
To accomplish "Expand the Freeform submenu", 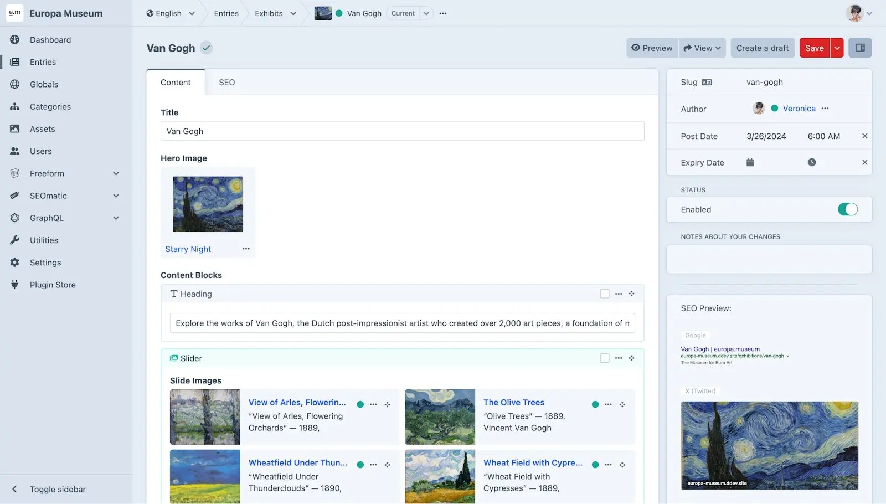I will (x=116, y=173).
